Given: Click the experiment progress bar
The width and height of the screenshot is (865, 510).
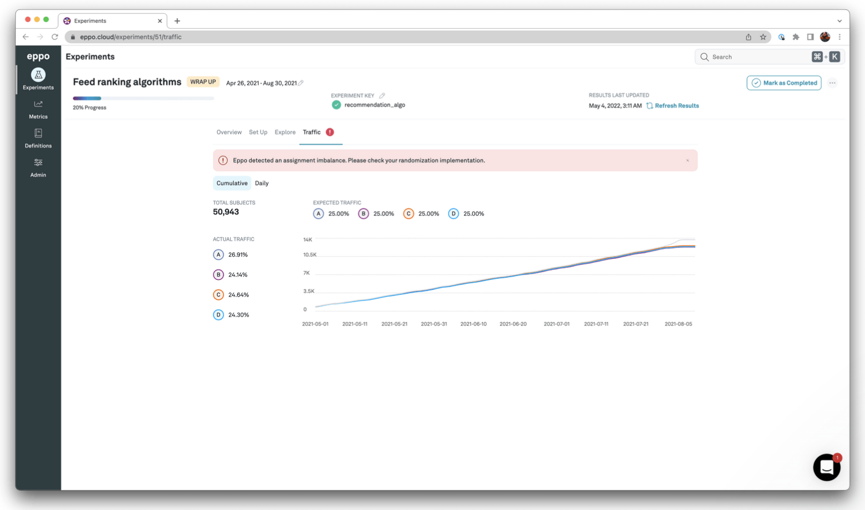Looking at the screenshot, I should pyautogui.click(x=143, y=98).
